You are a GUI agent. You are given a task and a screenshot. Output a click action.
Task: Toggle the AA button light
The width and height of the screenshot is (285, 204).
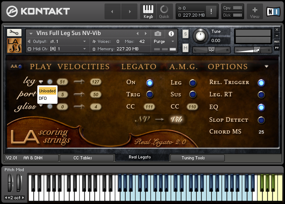click(20, 67)
